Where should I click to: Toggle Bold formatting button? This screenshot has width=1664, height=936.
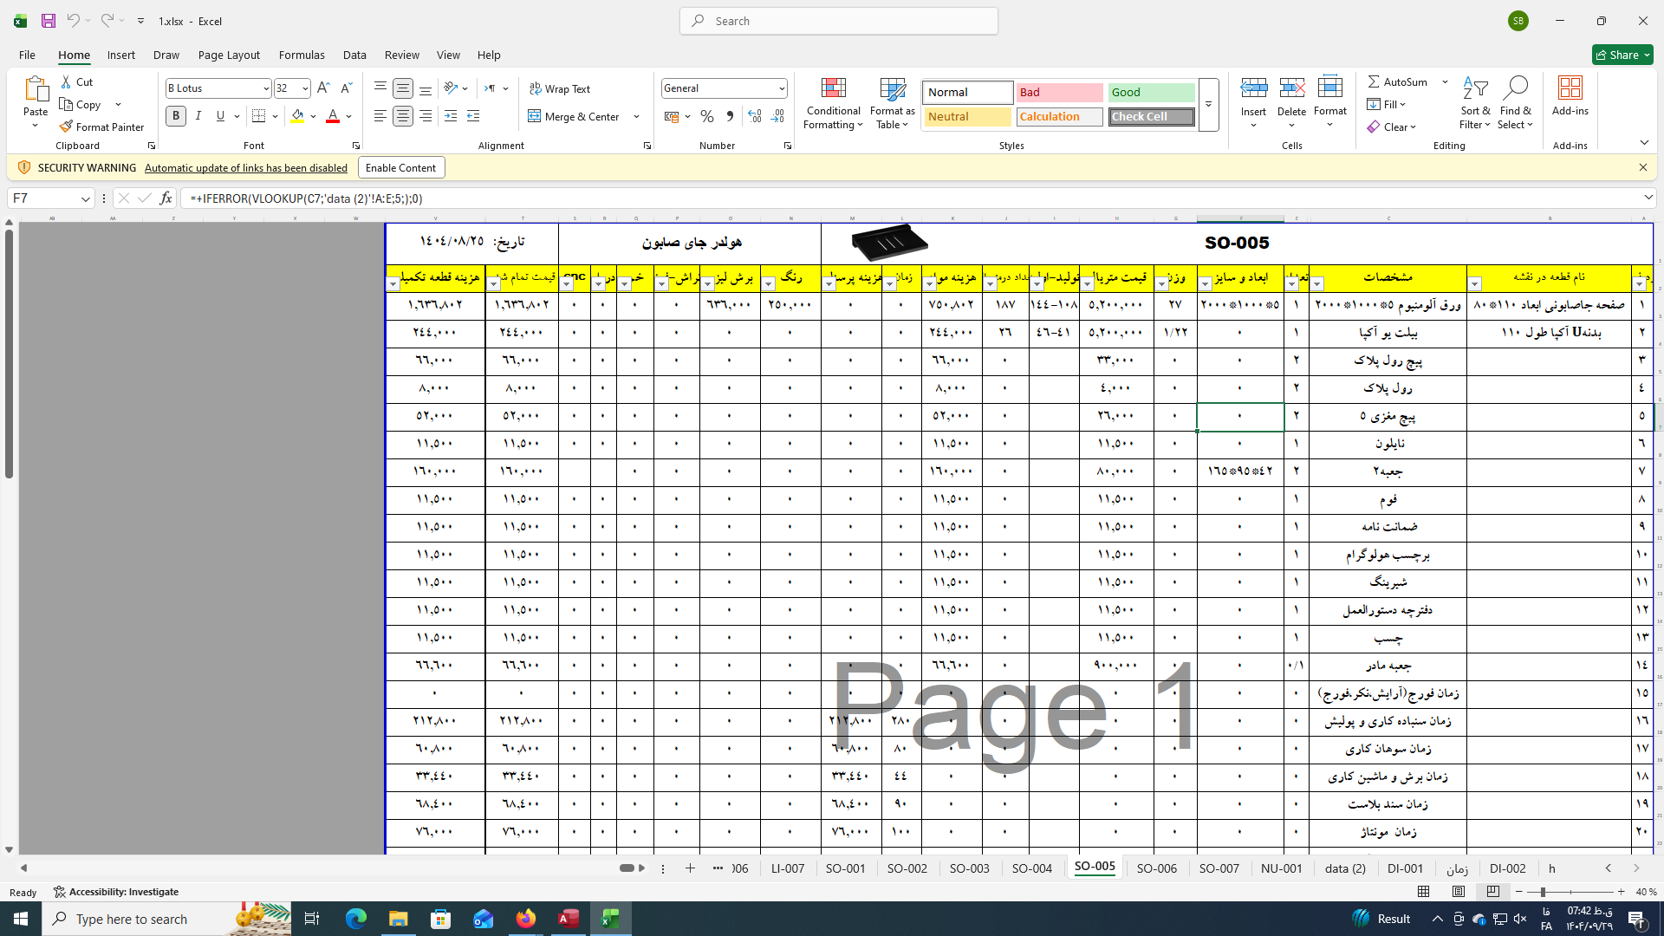(176, 116)
